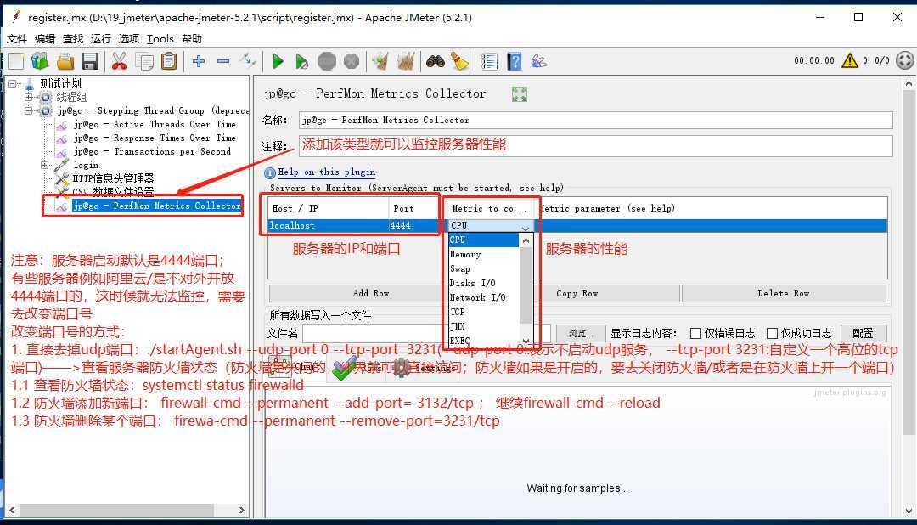Choose Network I/O in metric dropdown
Screen dimensions: 917x525
(483, 297)
